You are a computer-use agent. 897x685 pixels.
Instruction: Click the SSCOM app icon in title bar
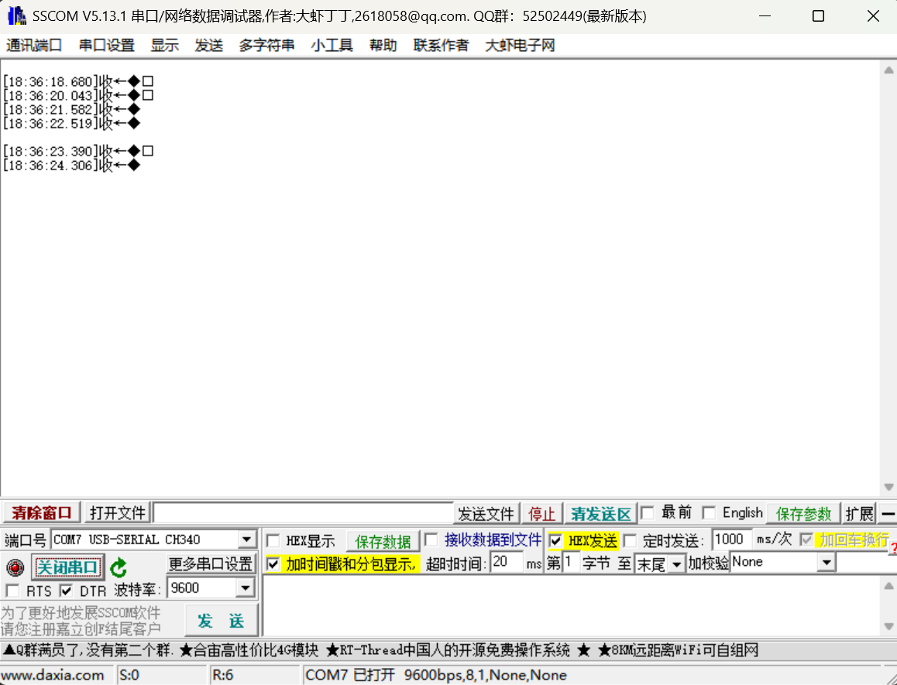[16, 16]
